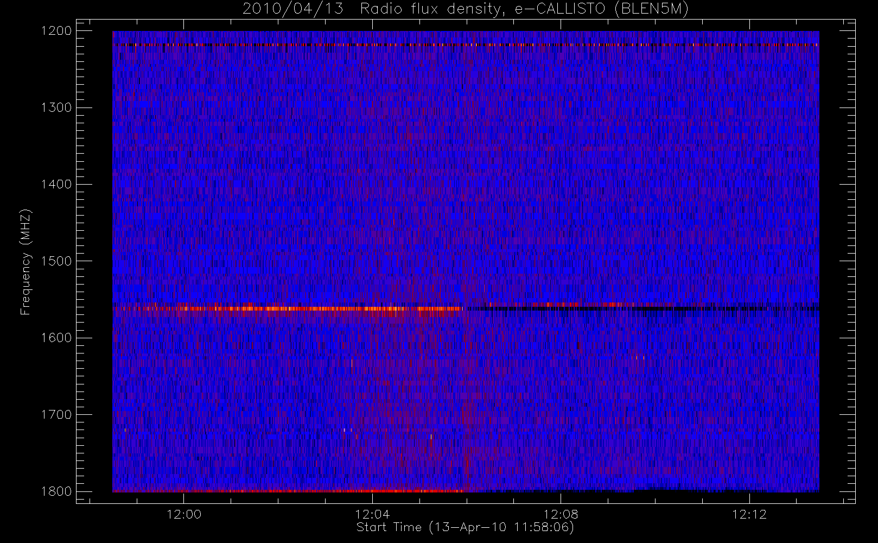Click the 'Frequency (MHZ)' axis label
The image size is (878, 543).
(25, 262)
